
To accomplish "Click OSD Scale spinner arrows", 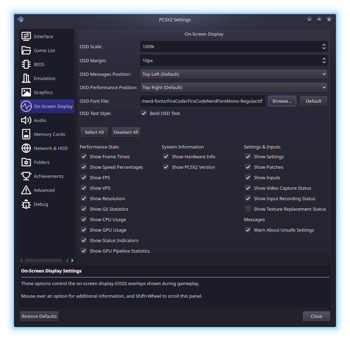I will tap(324, 47).
